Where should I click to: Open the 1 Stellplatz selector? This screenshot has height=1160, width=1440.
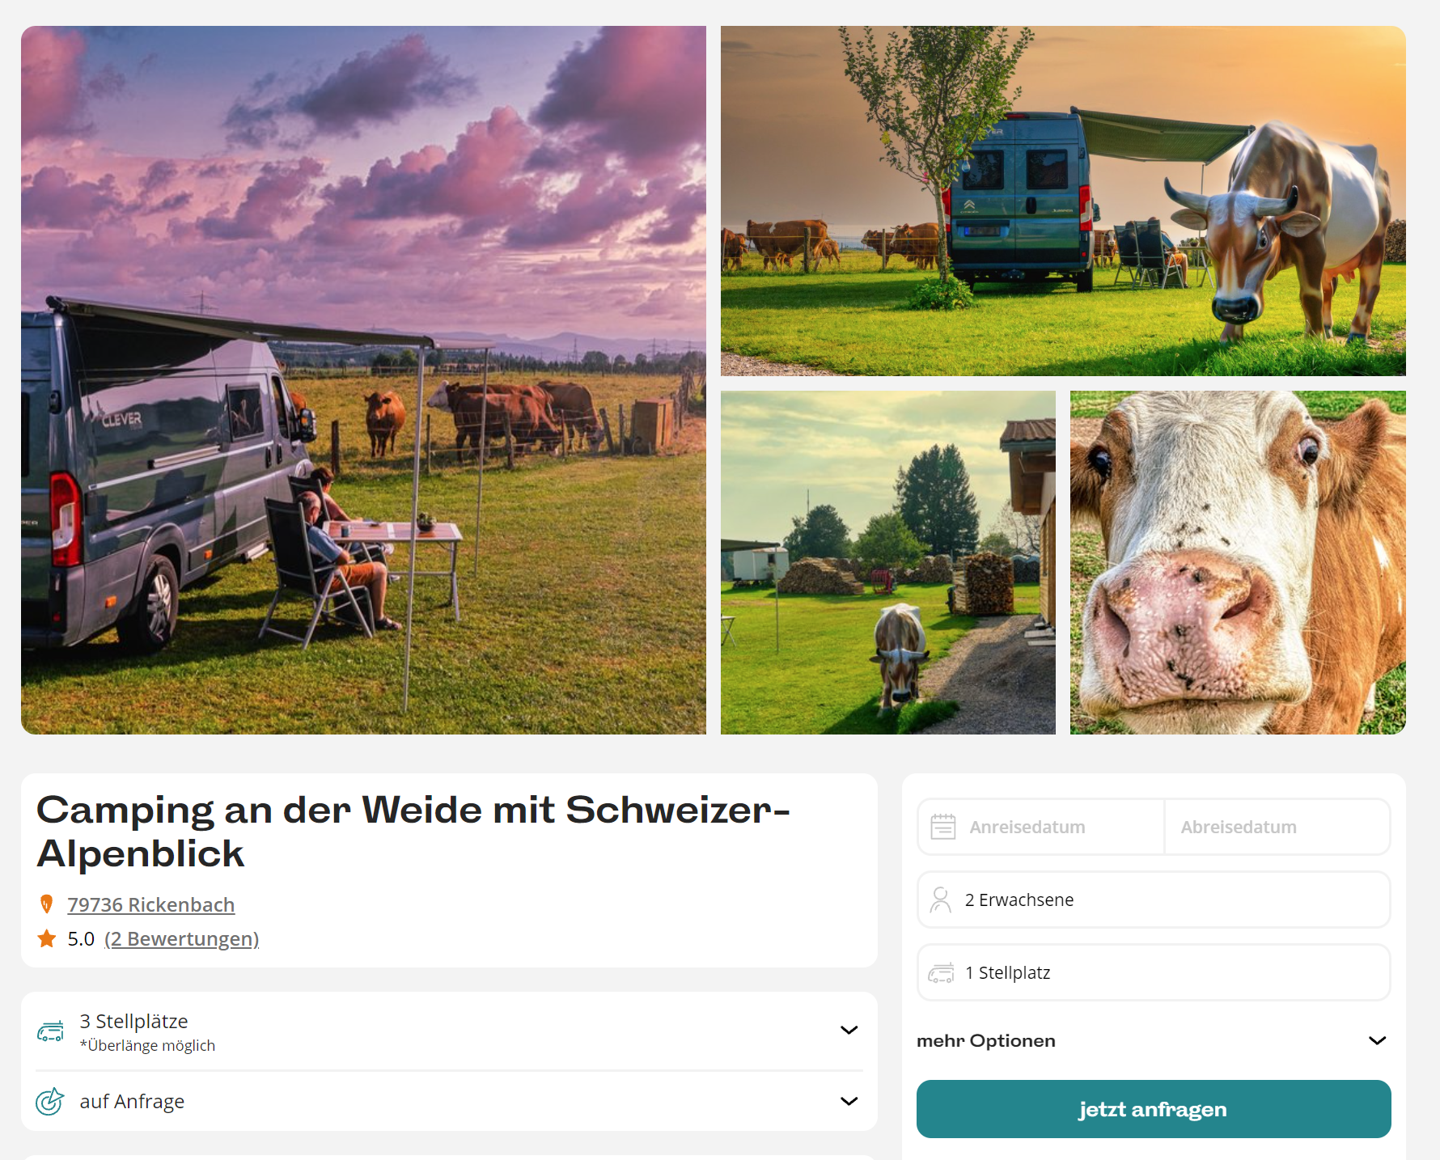pos(1154,972)
